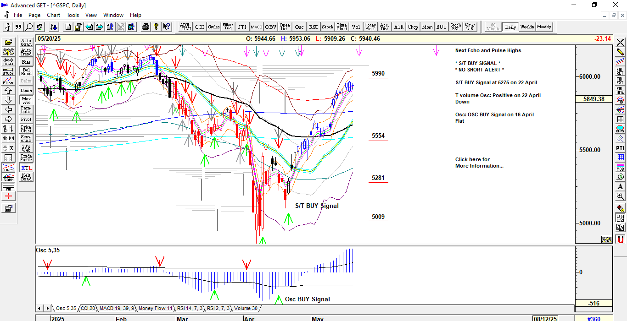Switch to the Money Flow 11 tab

(155, 309)
